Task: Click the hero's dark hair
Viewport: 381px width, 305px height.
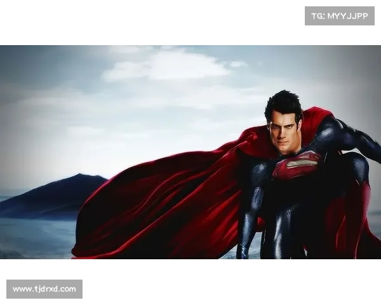Action: click(x=284, y=103)
